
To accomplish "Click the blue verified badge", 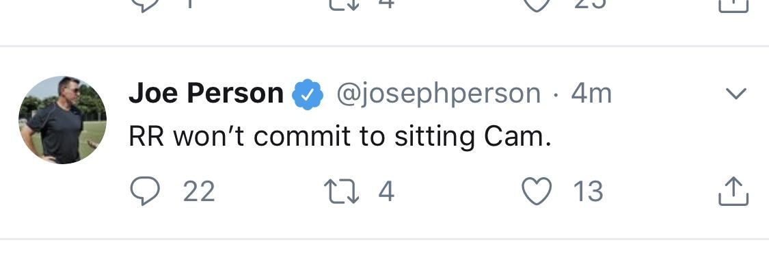I will click(308, 94).
